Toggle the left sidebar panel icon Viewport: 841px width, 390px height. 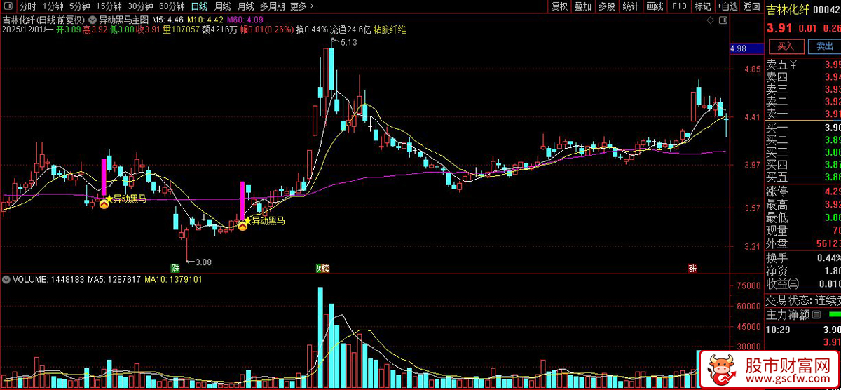[x=8, y=6]
